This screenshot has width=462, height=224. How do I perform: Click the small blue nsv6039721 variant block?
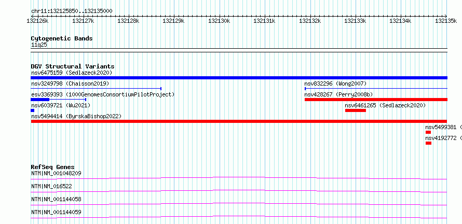pyautogui.click(x=32, y=110)
